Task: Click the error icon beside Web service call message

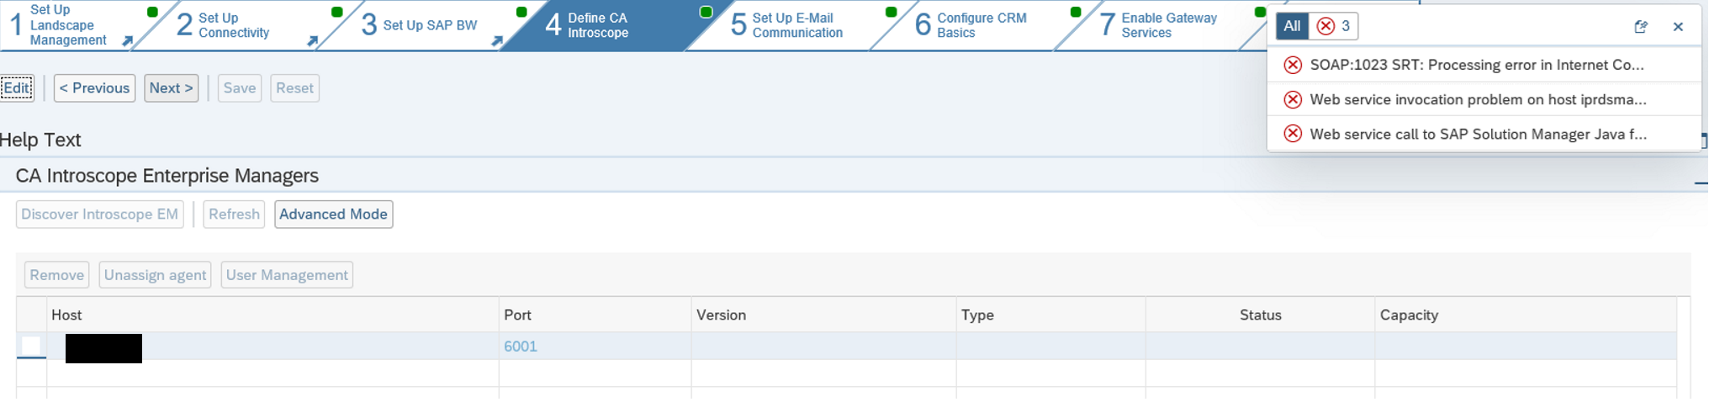Action: coord(1293,134)
